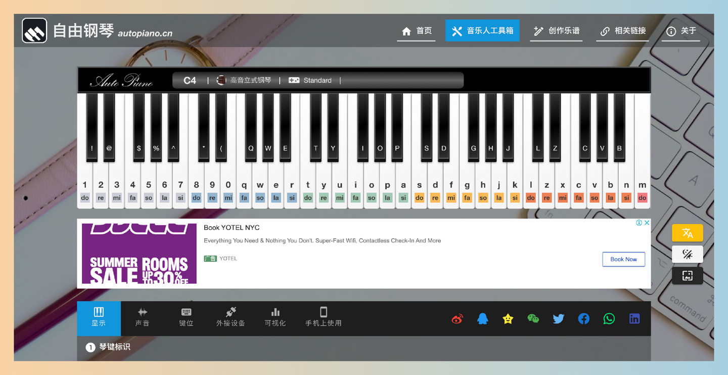
Task: Toggle the language switch button on the right
Action: (x=687, y=233)
